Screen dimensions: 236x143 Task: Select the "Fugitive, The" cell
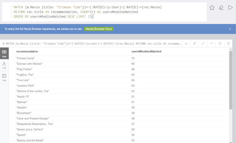click(x=25, y=75)
